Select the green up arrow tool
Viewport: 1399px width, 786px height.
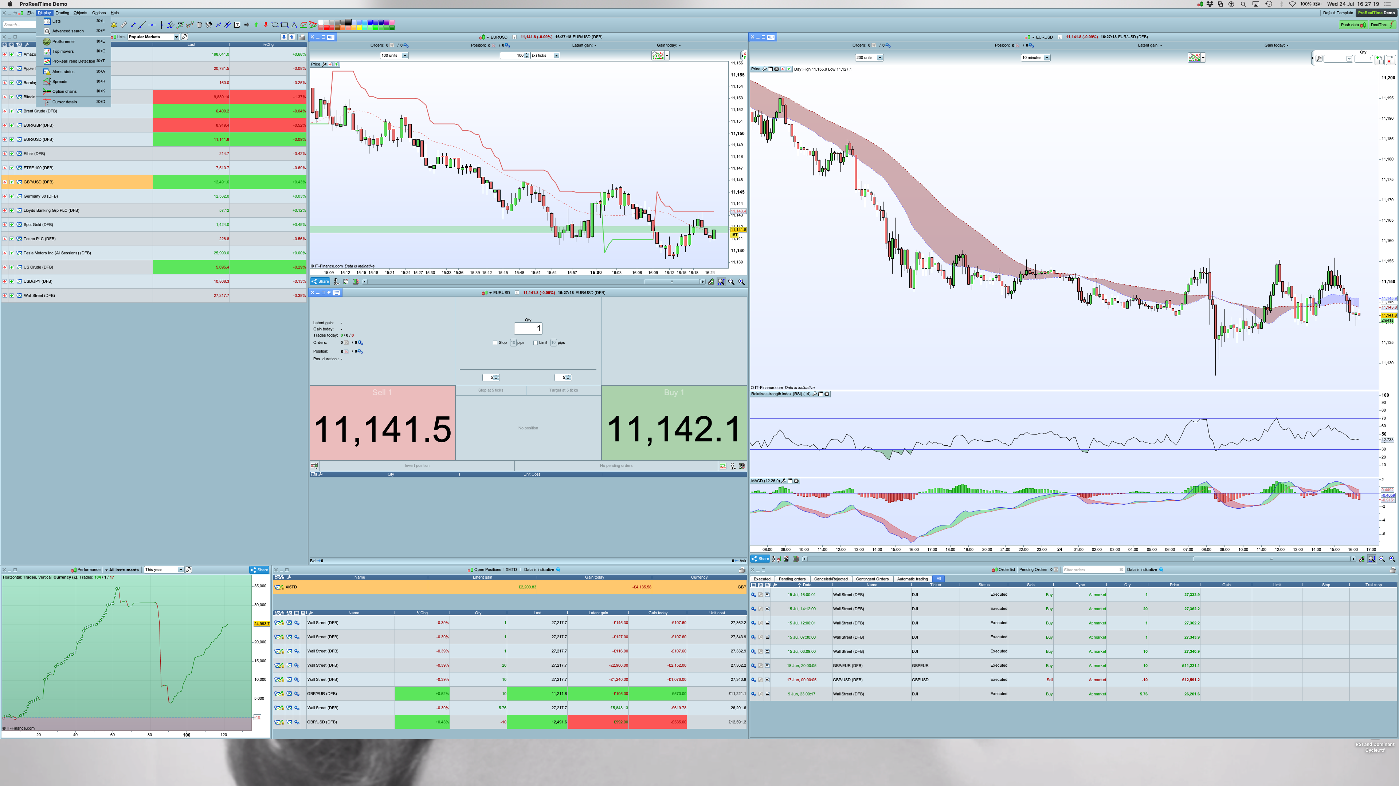pos(256,24)
